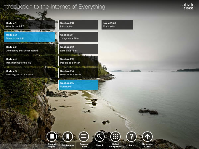This screenshot has width=199, height=149.
Task: Select Module 1 What is the IoE?
Action: coord(29,25)
